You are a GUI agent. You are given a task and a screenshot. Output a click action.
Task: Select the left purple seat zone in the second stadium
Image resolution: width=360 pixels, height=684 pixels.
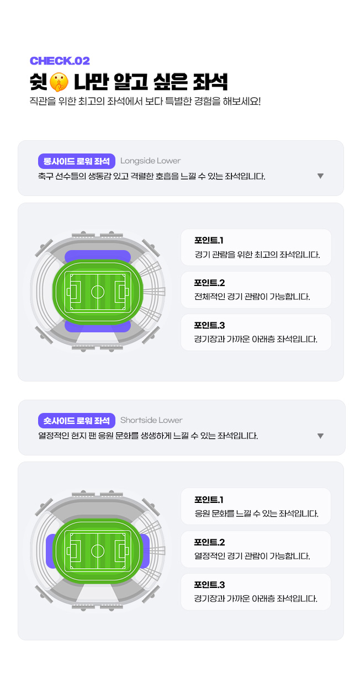click(50, 550)
